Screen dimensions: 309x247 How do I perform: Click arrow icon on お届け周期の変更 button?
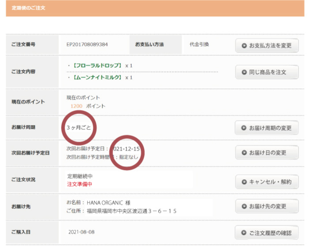point(244,128)
